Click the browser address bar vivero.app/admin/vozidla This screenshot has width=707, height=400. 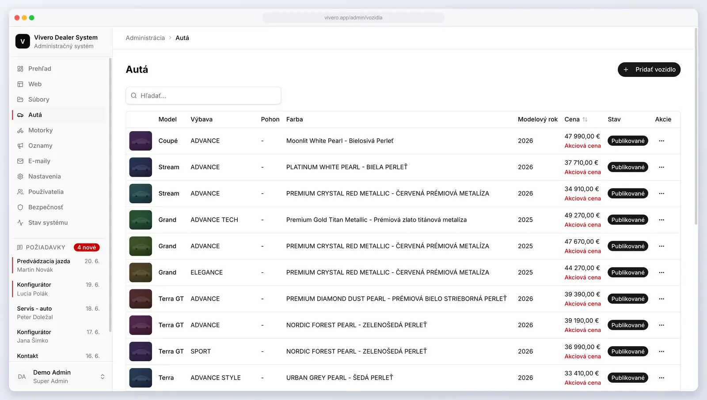353,18
